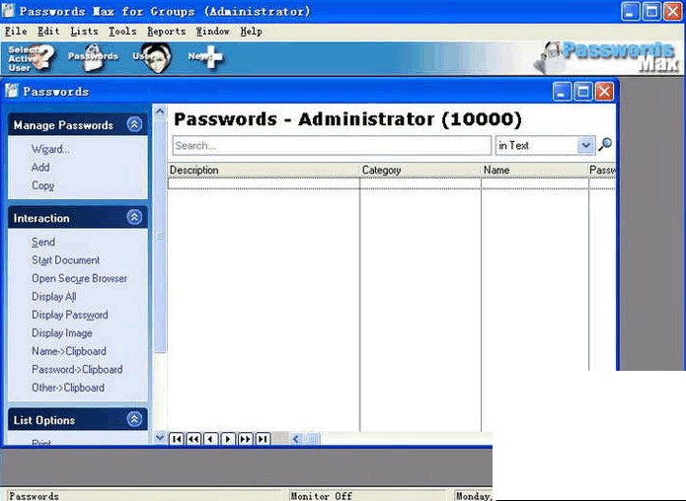Launch the password Wizard link
This screenshot has width=686, height=501.
[50, 149]
